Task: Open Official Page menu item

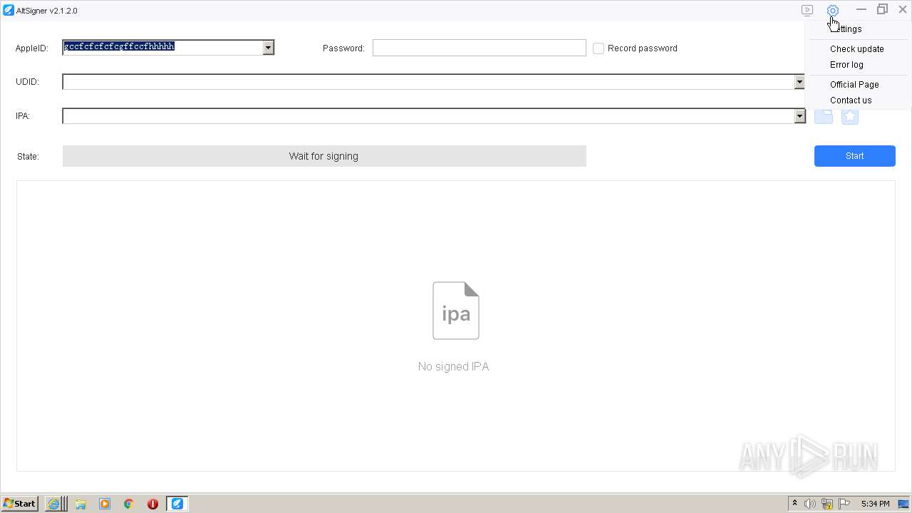Action: pos(854,85)
